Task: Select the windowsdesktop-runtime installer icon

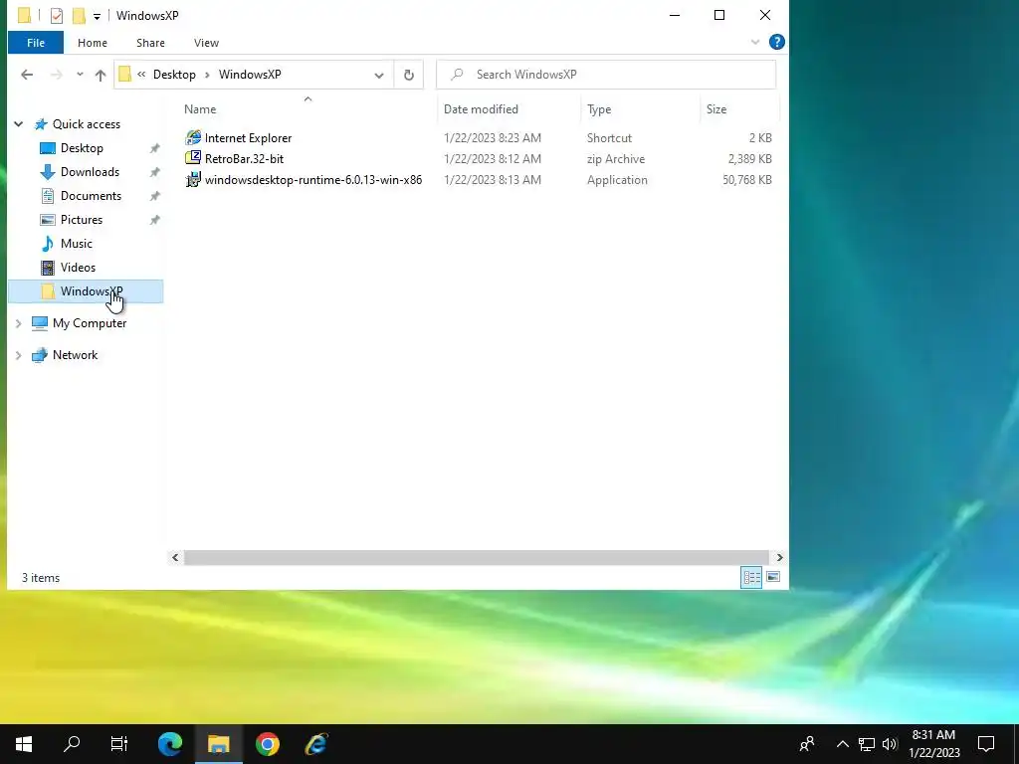Action: (x=193, y=179)
